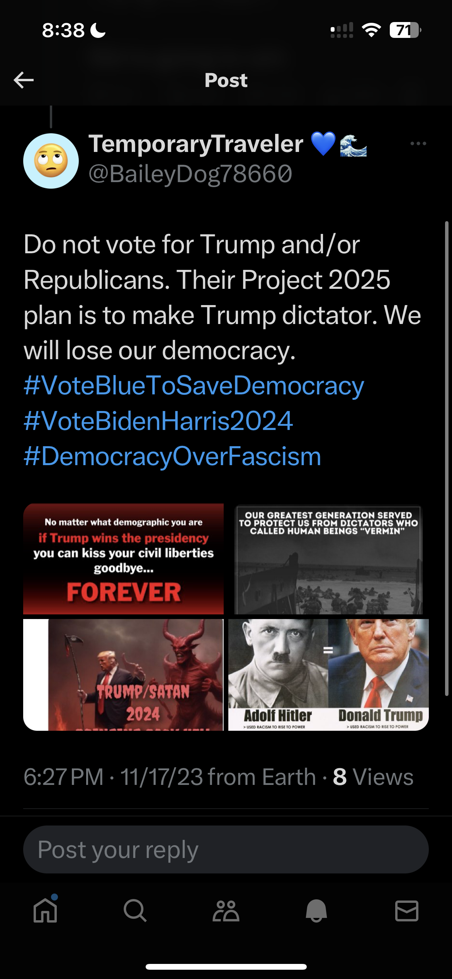452x979 pixels.
Task: Open the Communities people icon
Action: click(x=226, y=911)
